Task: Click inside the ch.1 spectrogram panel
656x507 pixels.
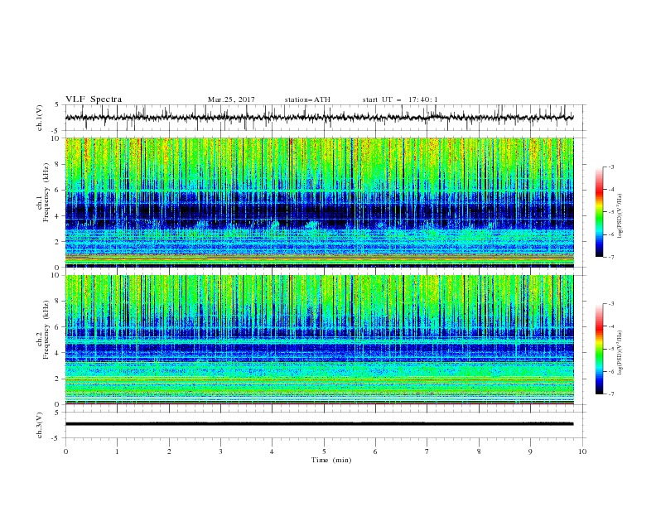Action: [x=319, y=202]
